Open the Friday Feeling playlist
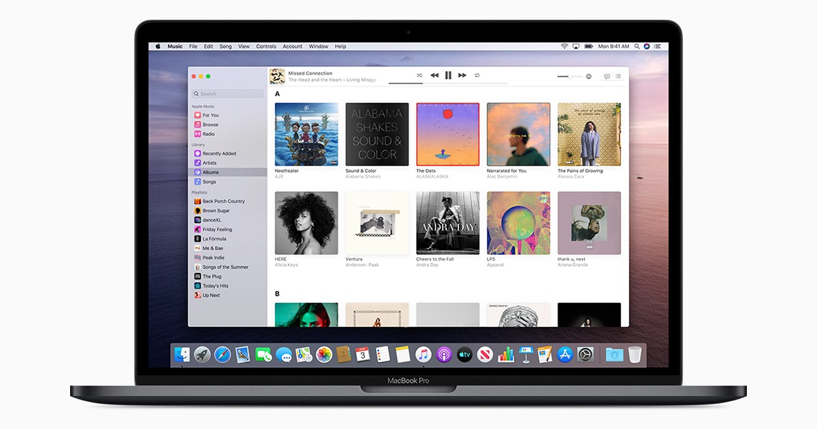This screenshot has width=817, height=429. [227, 229]
